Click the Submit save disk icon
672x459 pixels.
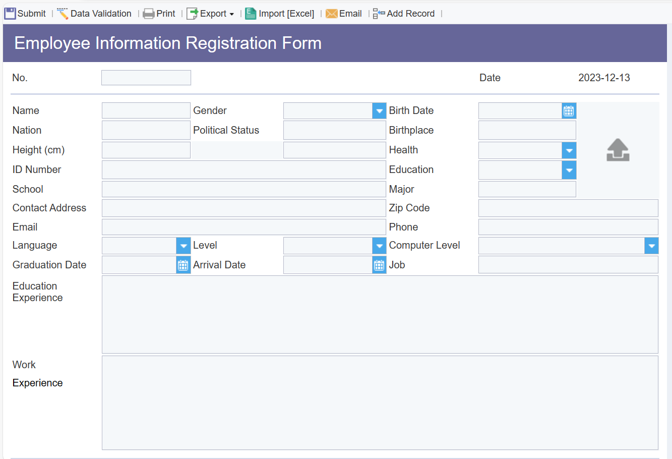9,13
